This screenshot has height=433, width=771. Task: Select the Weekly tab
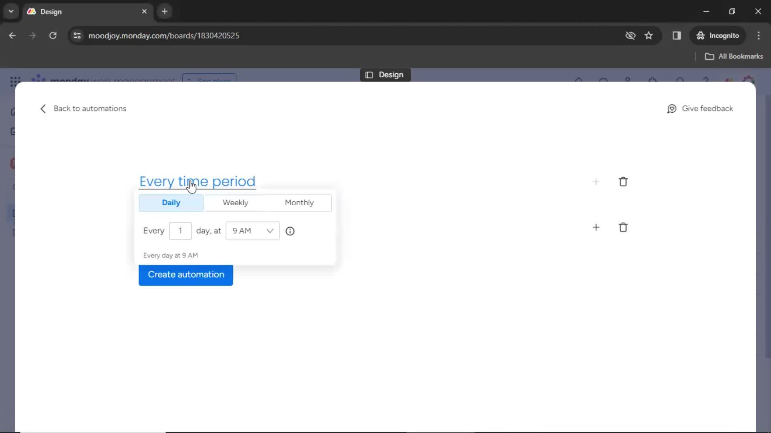point(235,202)
